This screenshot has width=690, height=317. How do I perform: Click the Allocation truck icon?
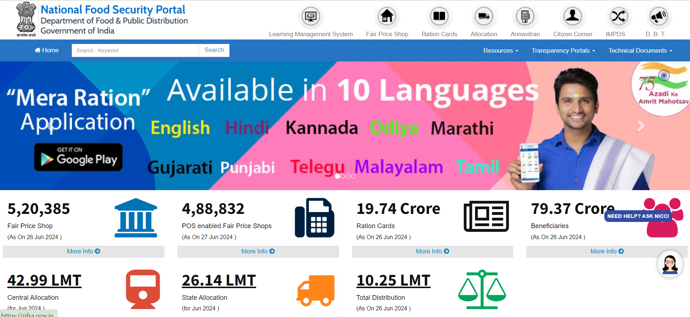coord(484,16)
